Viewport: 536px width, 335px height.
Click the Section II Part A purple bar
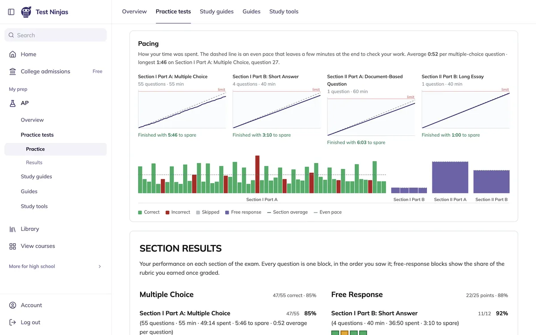click(450, 177)
